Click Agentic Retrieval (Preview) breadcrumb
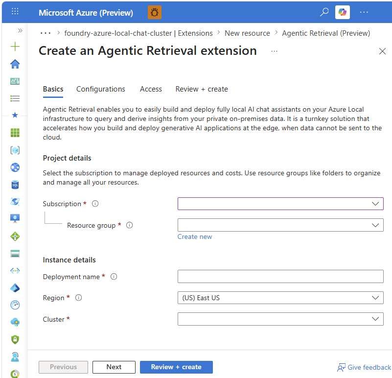This screenshot has width=392, height=378. point(326,33)
